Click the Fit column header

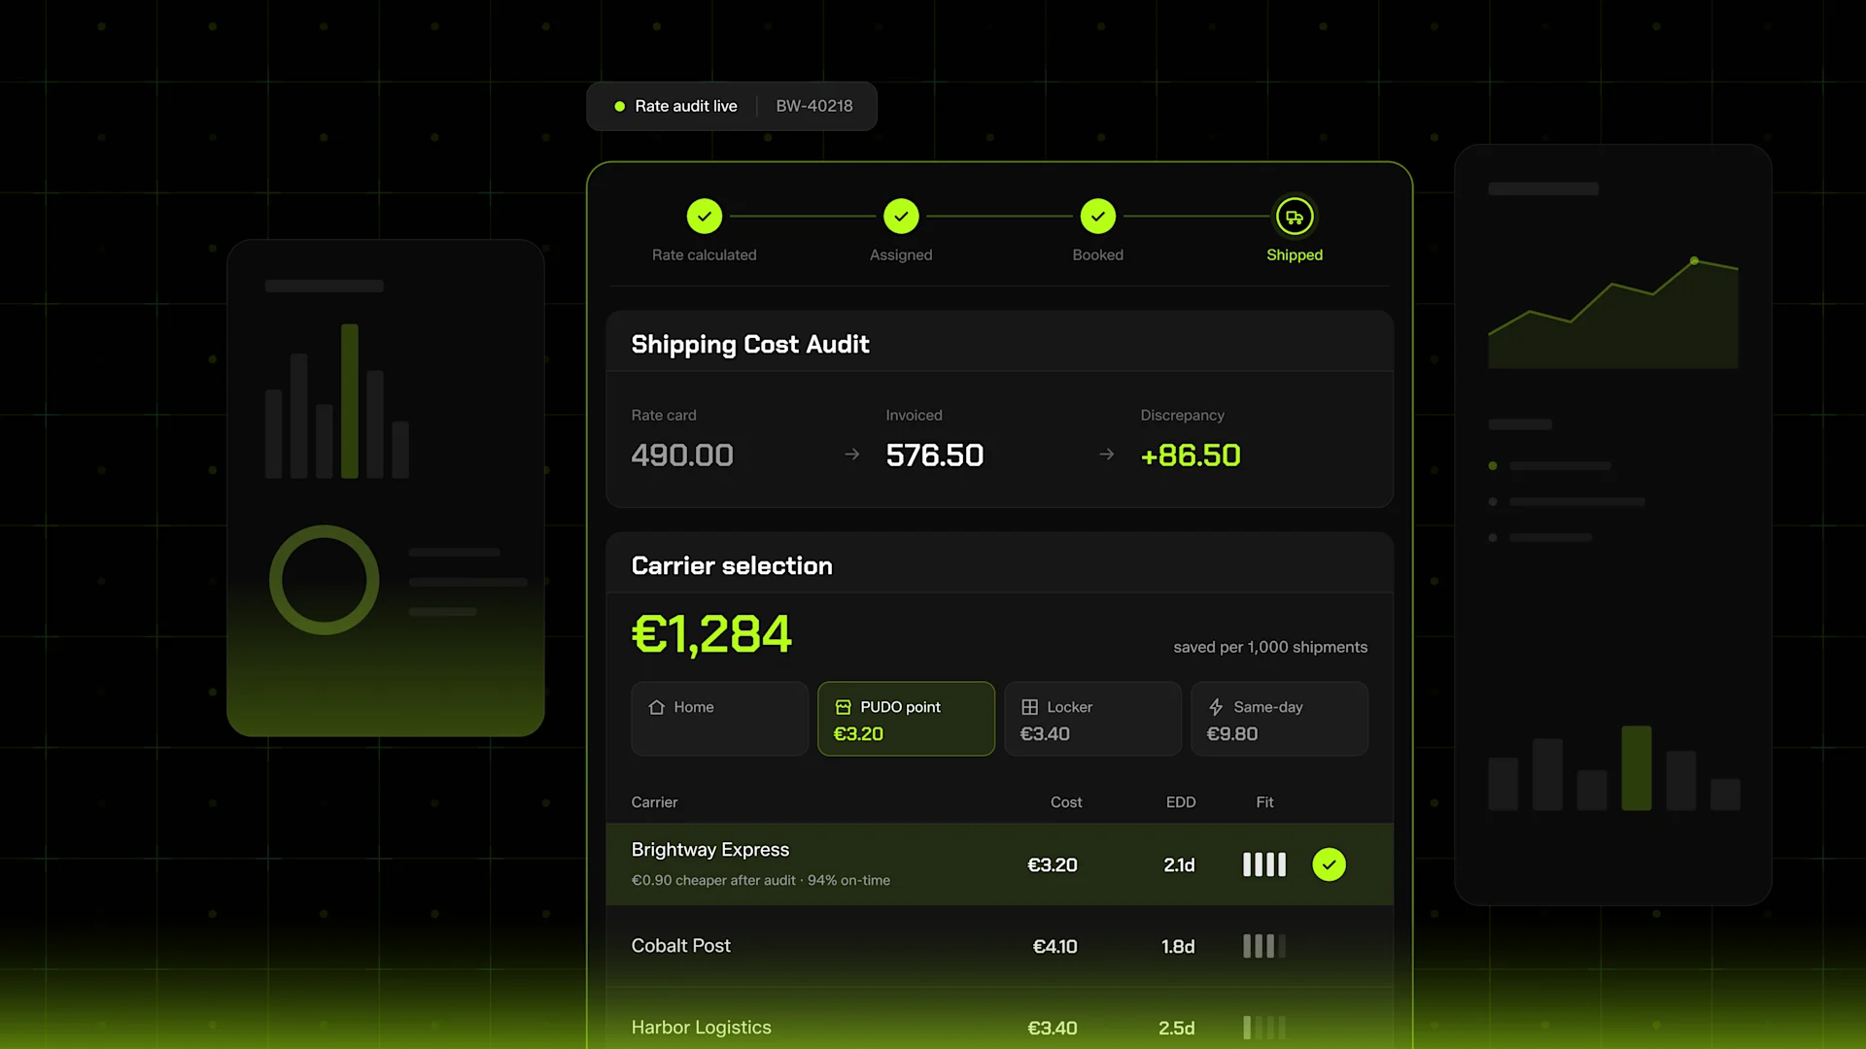point(1264,802)
